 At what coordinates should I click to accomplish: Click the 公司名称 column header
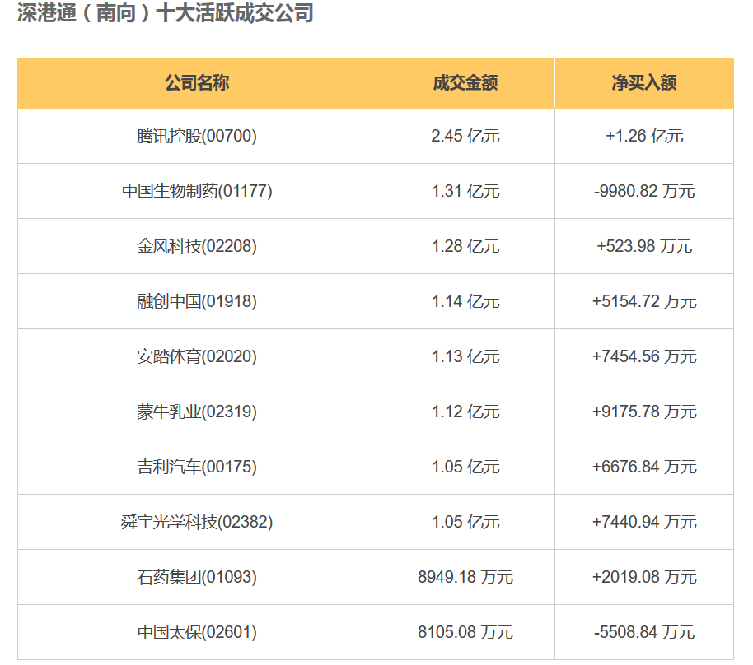coord(197,83)
